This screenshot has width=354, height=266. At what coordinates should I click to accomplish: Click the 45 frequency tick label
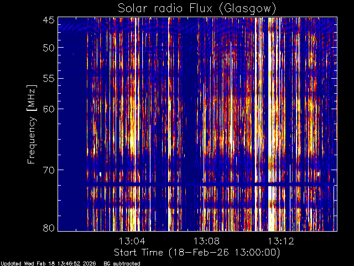[x=49, y=21]
